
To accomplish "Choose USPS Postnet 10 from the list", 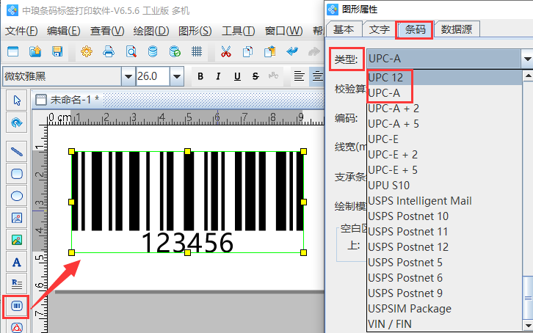I will [x=445, y=216].
